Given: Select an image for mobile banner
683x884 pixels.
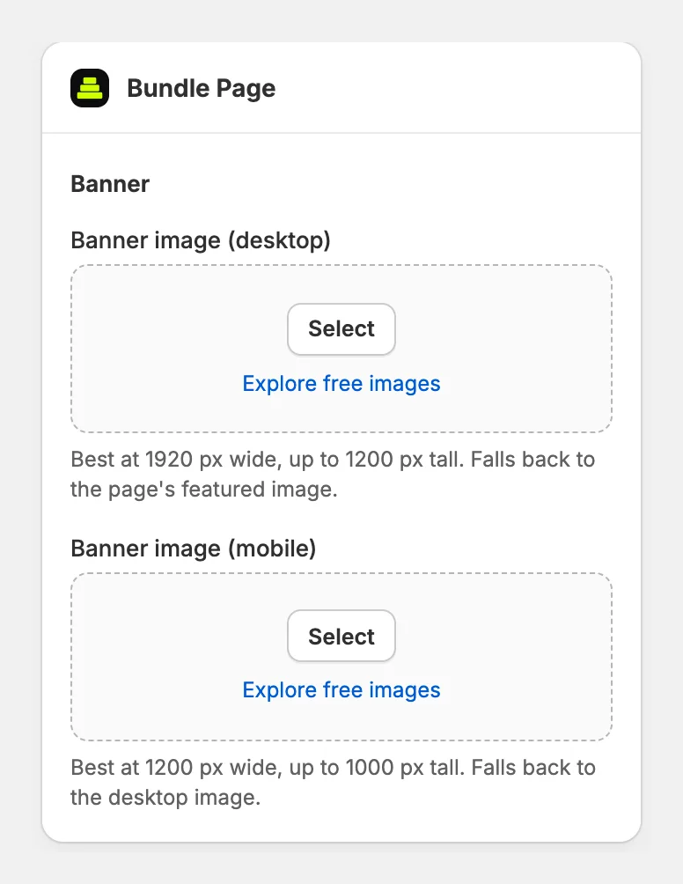Looking at the screenshot, I should pyautogui.click(x=341, y=636).
